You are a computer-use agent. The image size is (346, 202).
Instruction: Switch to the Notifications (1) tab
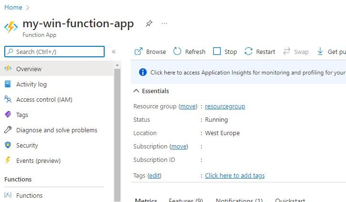pos(239,200)
